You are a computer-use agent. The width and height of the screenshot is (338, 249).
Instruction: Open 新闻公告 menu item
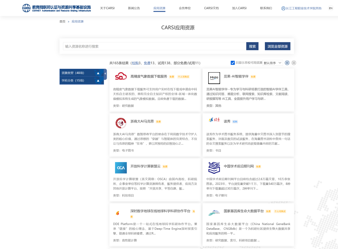134,8
